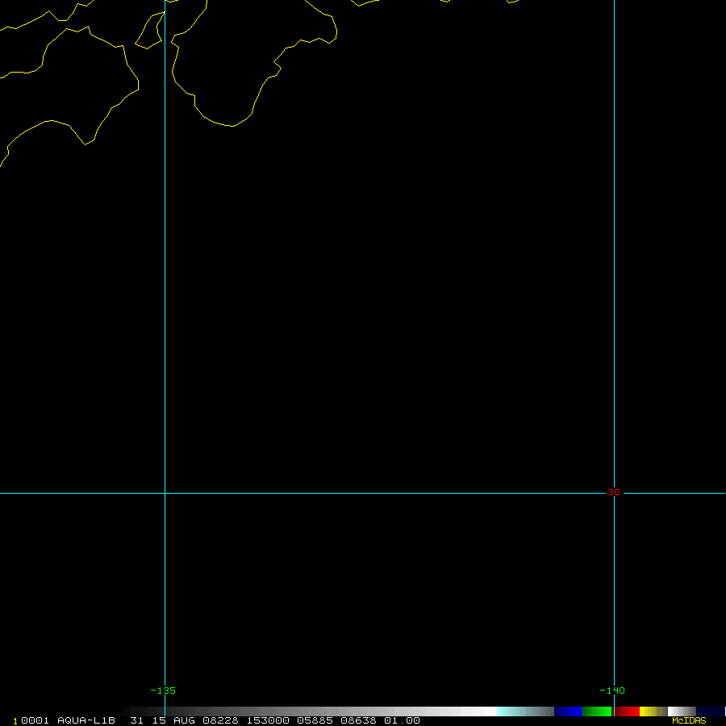Image resolution: width=726 pixels, height=726 pixels.
Task: Click the green segment of the color bar
Action: click(597, 711)
